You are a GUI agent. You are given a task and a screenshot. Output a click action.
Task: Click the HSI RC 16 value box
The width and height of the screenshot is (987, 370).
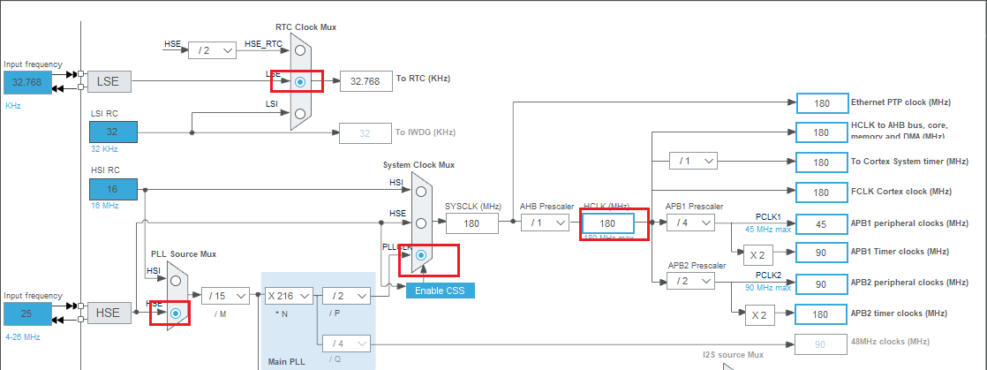click(113, 189)
